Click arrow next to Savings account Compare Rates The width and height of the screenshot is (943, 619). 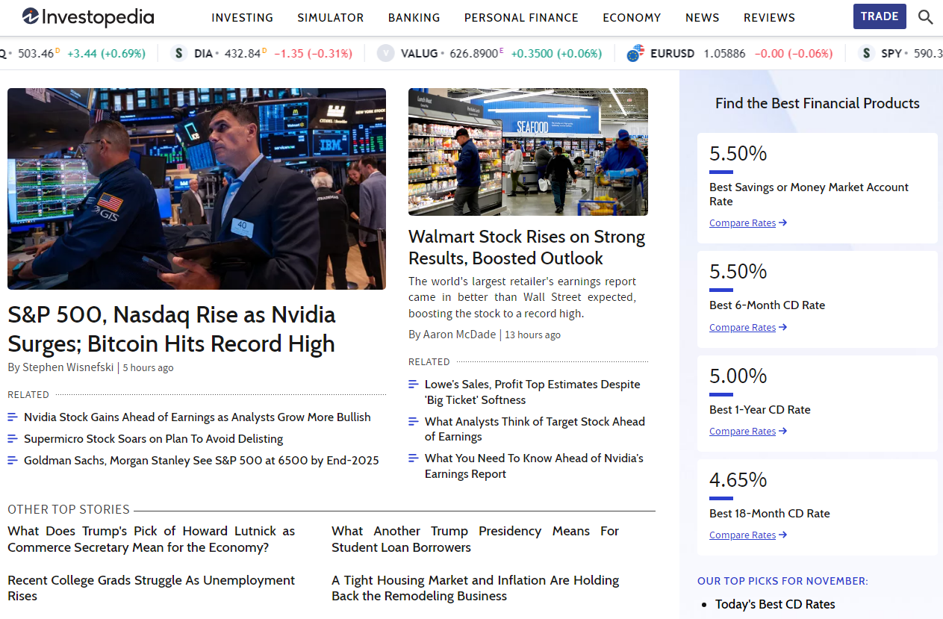pyautogui.click(x=782, y=223)
